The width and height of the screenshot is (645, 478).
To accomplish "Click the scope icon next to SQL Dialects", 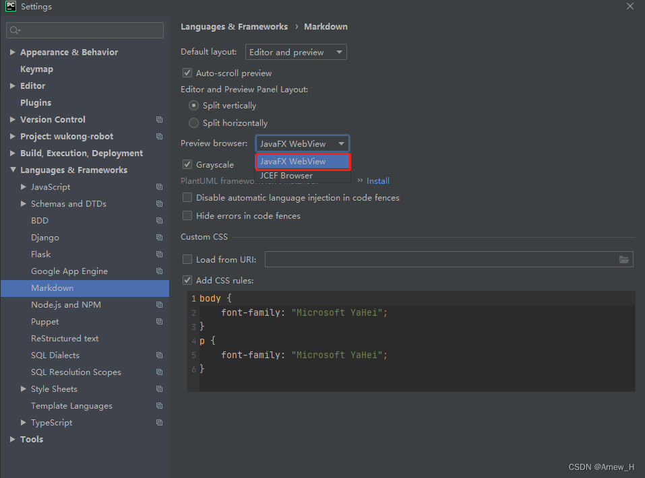I will 159,355.
